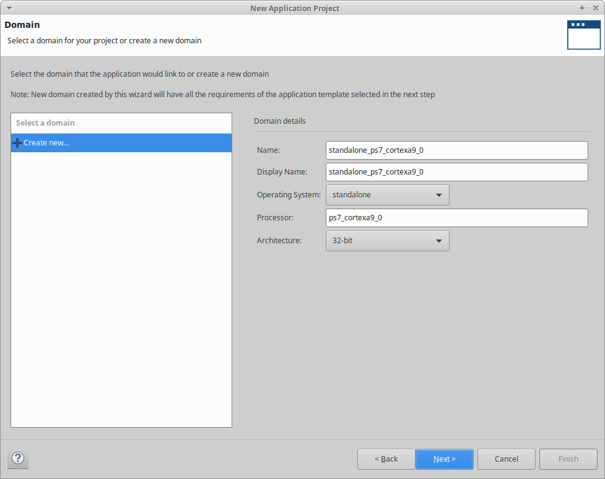
Task: Click into the Display Name field
Action: (456, 172)
